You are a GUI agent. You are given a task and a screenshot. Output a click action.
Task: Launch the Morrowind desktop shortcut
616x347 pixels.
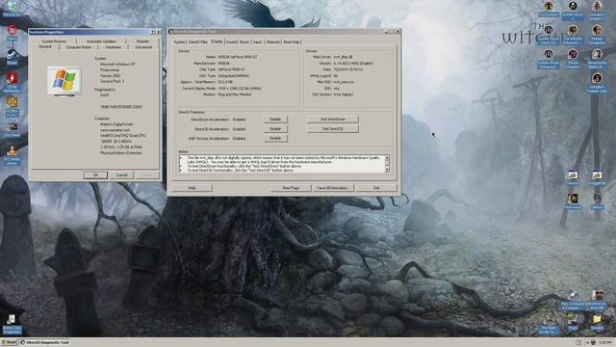(573, 201)
